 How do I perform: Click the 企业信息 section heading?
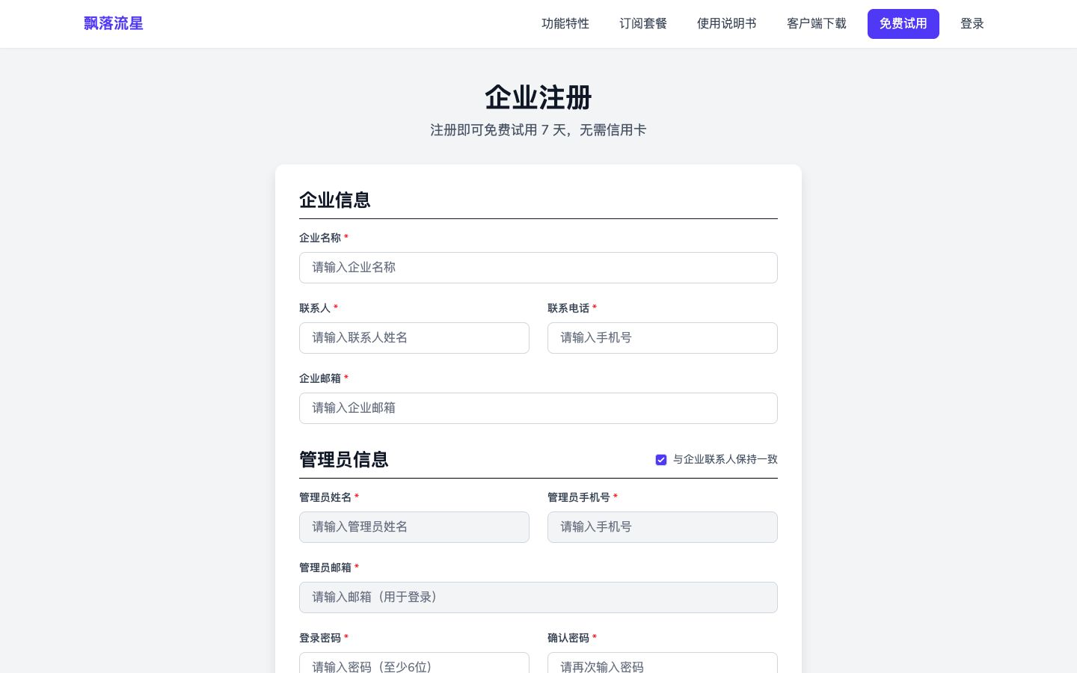335,200
